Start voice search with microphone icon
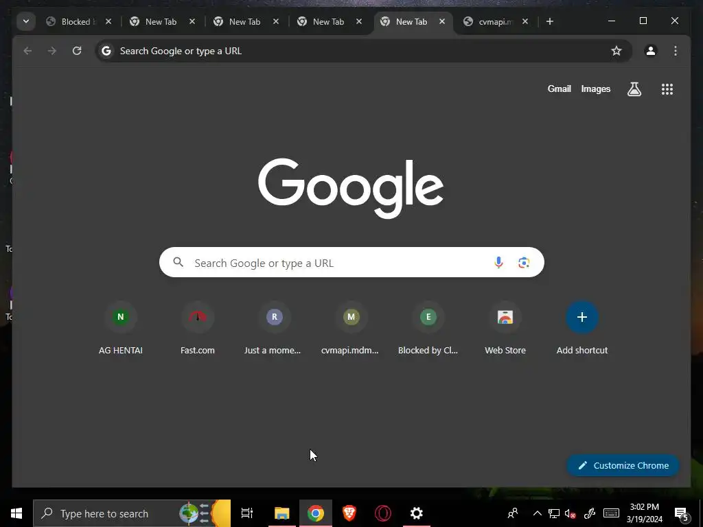Screen dimensions: 703x527 (498, 262)
